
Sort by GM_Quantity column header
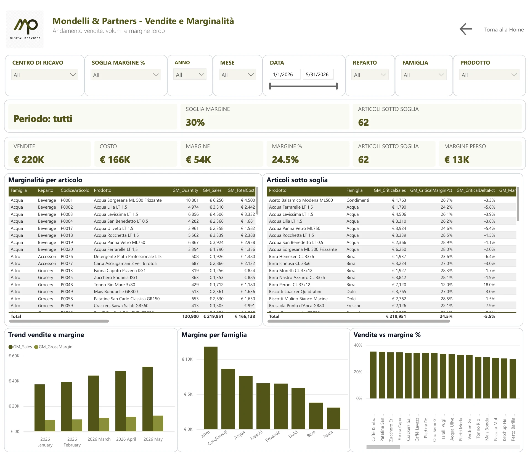coord(185,190)
